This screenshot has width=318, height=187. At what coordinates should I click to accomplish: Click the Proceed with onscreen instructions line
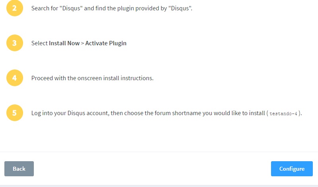click(x=92, y=78)
